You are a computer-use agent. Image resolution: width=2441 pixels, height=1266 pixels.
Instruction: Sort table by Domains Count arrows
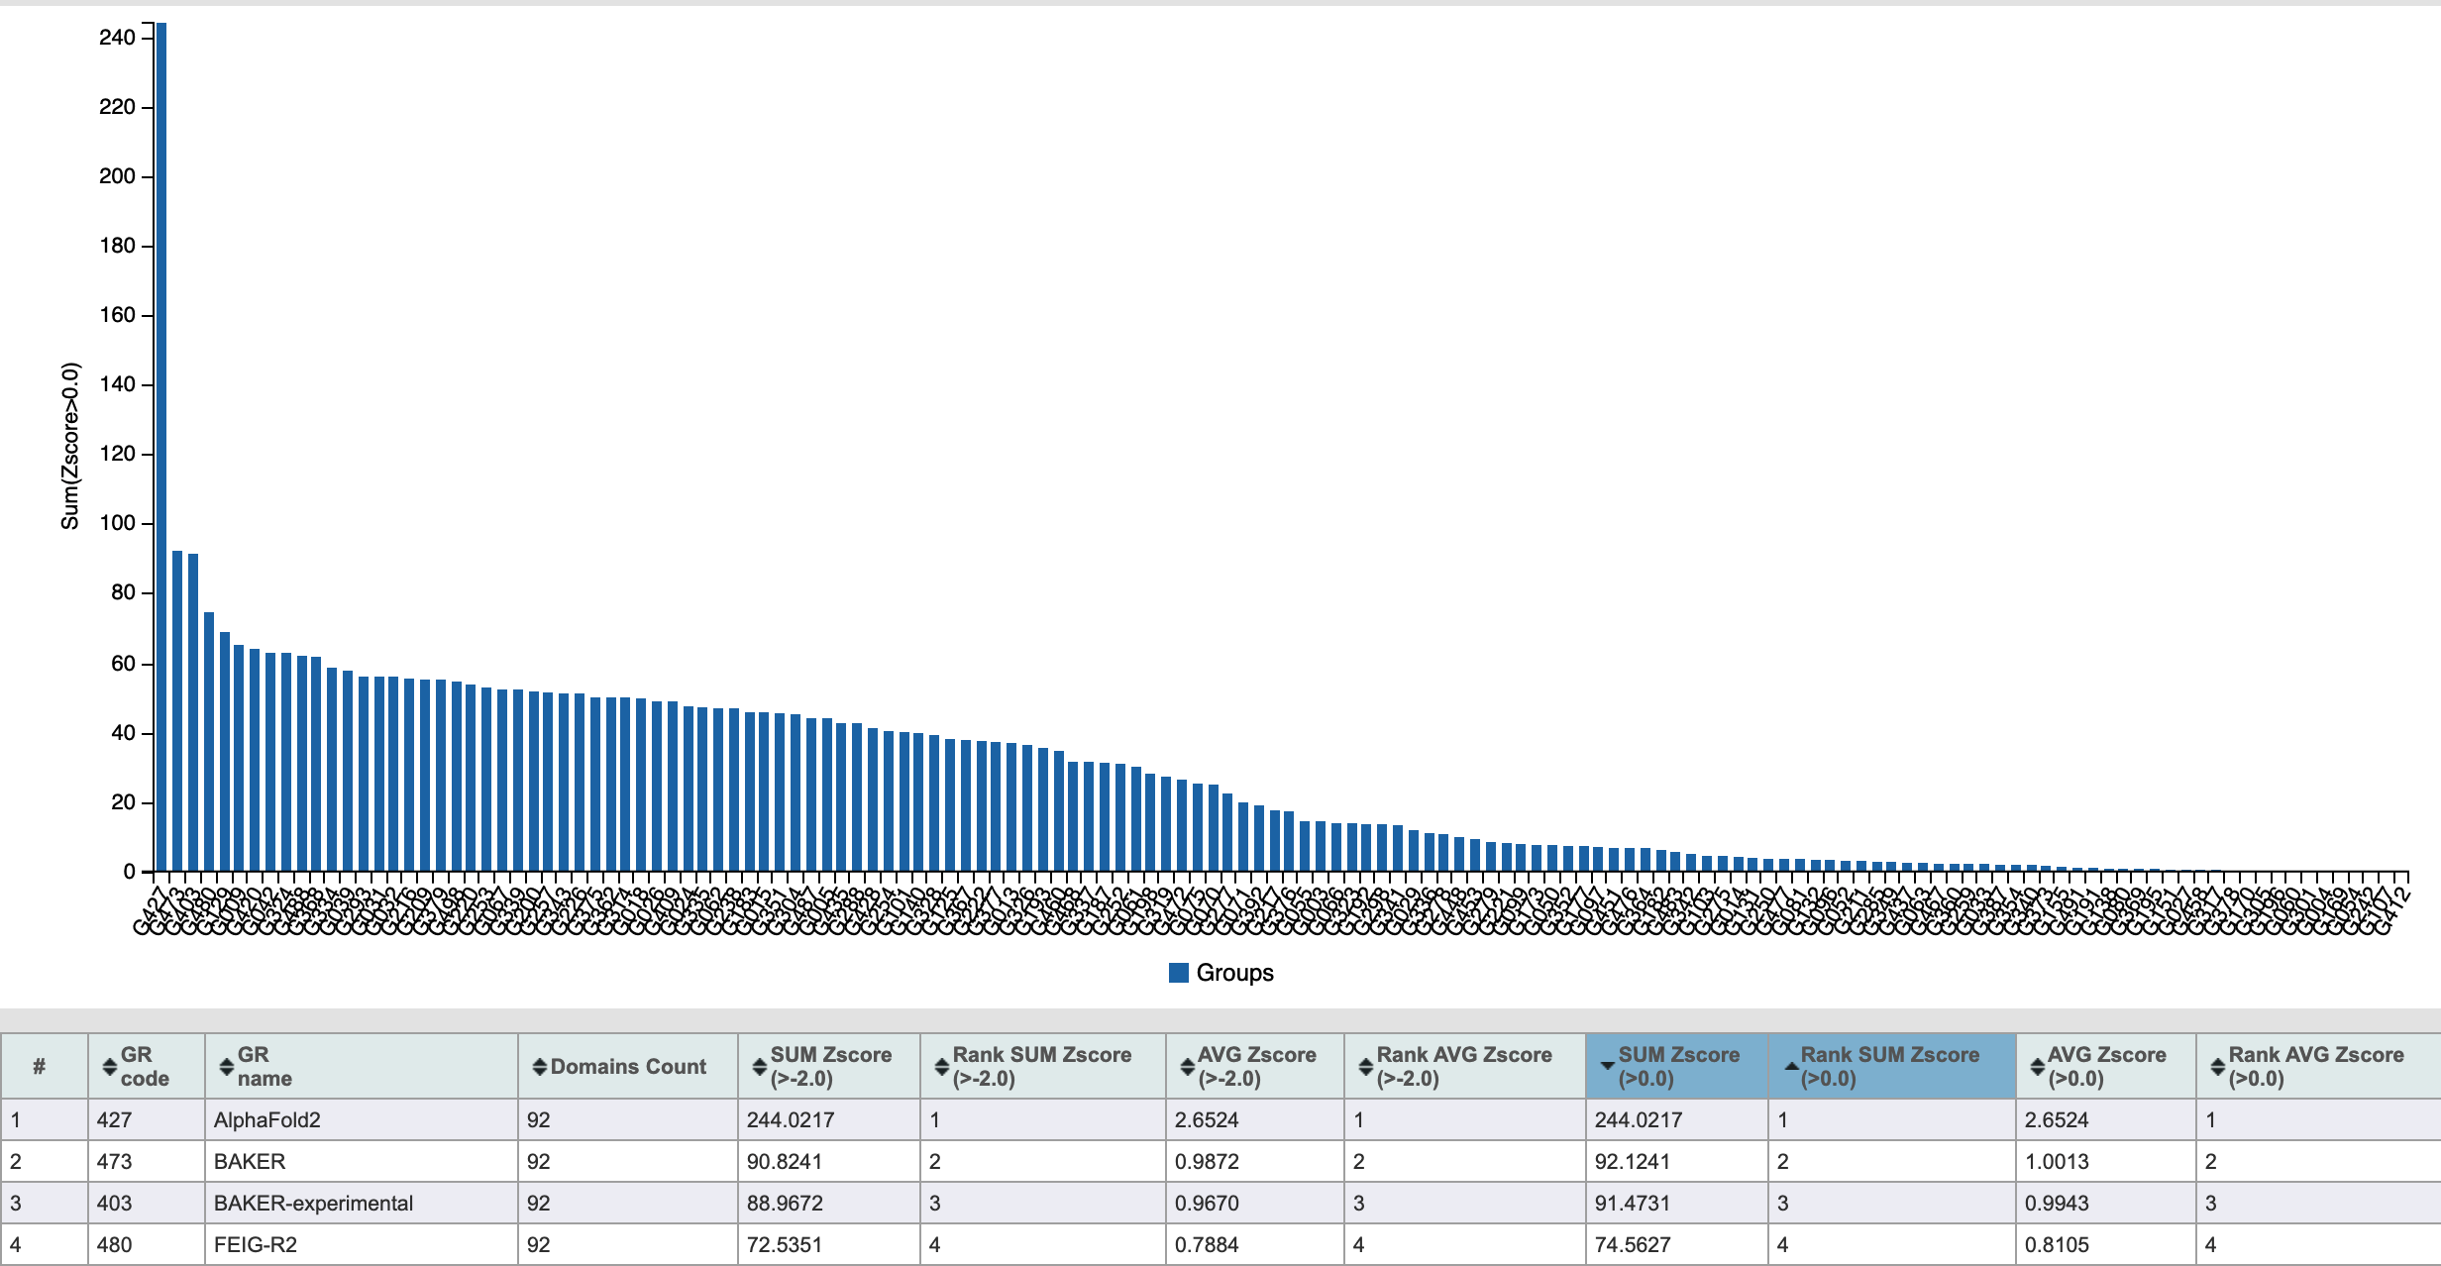pos(539,1067)
